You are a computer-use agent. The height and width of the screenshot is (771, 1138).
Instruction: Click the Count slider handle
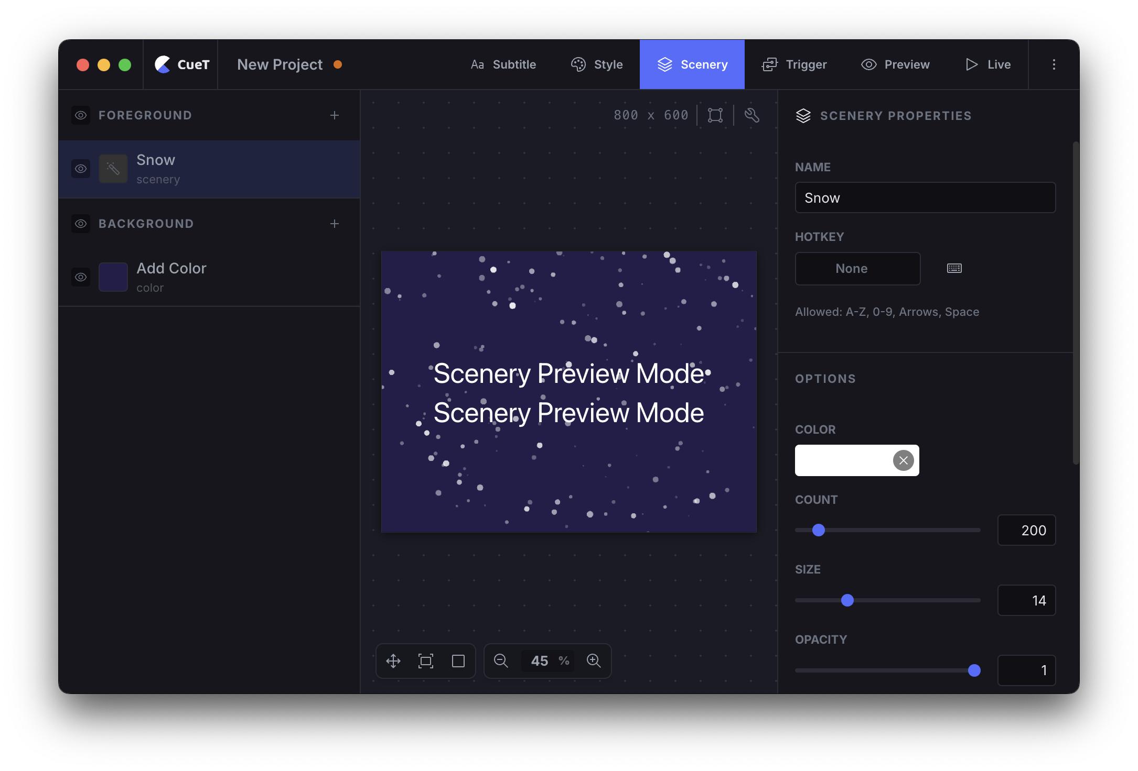point(819,530)
